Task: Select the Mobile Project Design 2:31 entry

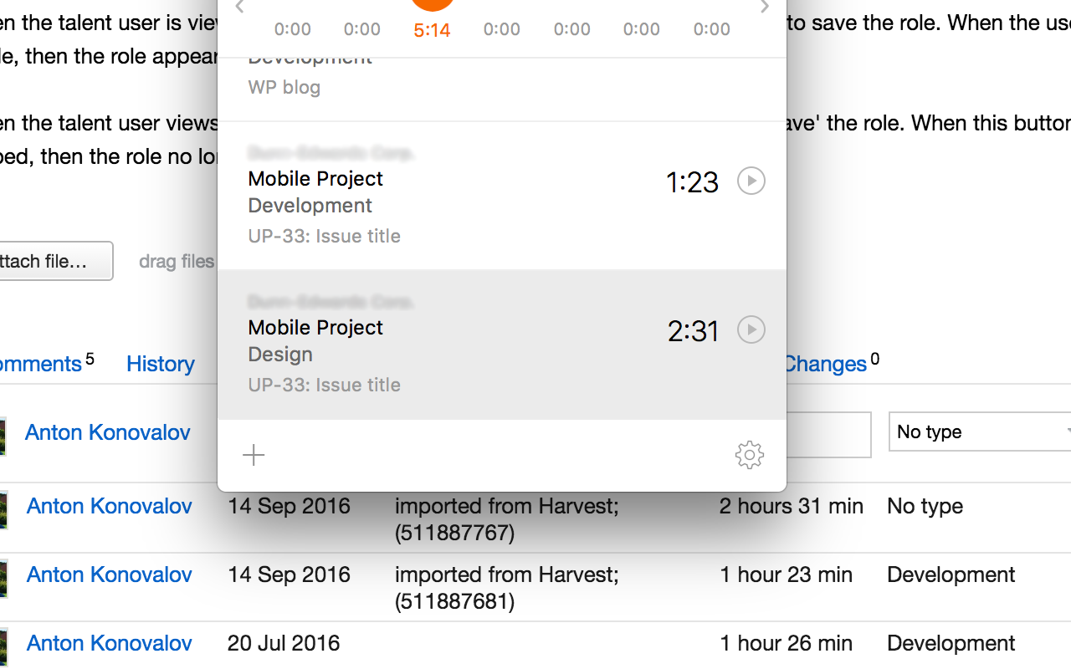Action: click(502, 345)
